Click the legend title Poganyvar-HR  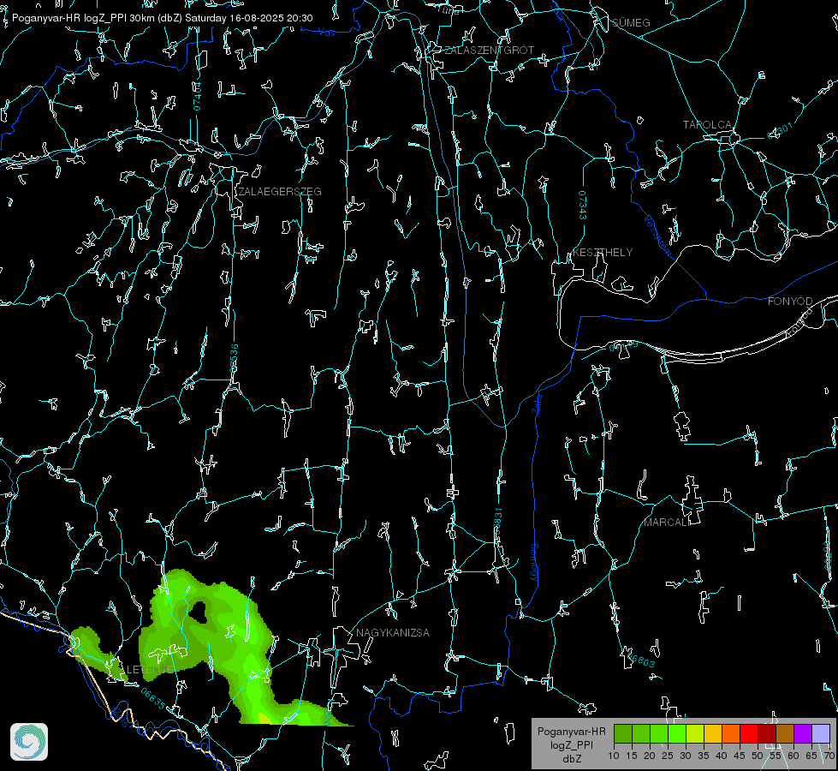571,731
